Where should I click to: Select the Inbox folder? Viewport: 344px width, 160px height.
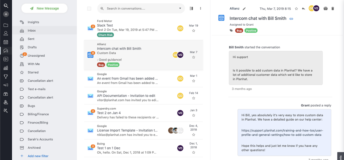point(44,30)
